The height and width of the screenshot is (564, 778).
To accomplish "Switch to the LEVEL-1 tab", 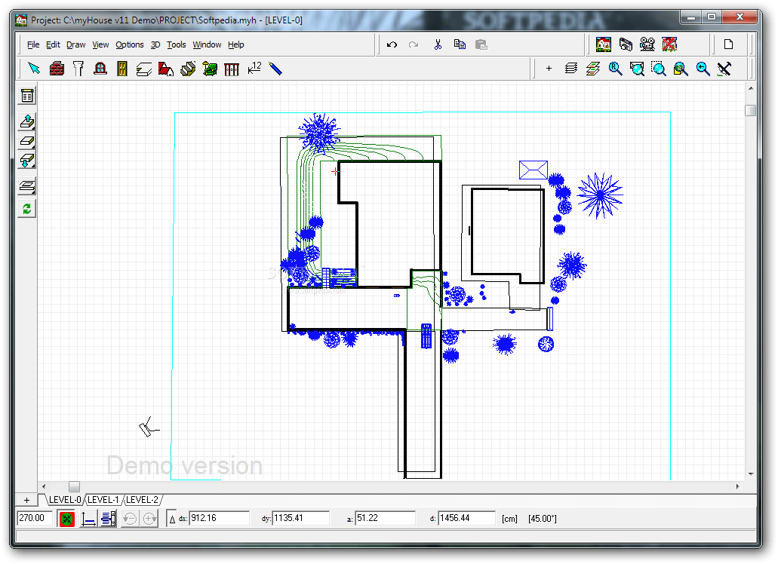I will 103,500.
